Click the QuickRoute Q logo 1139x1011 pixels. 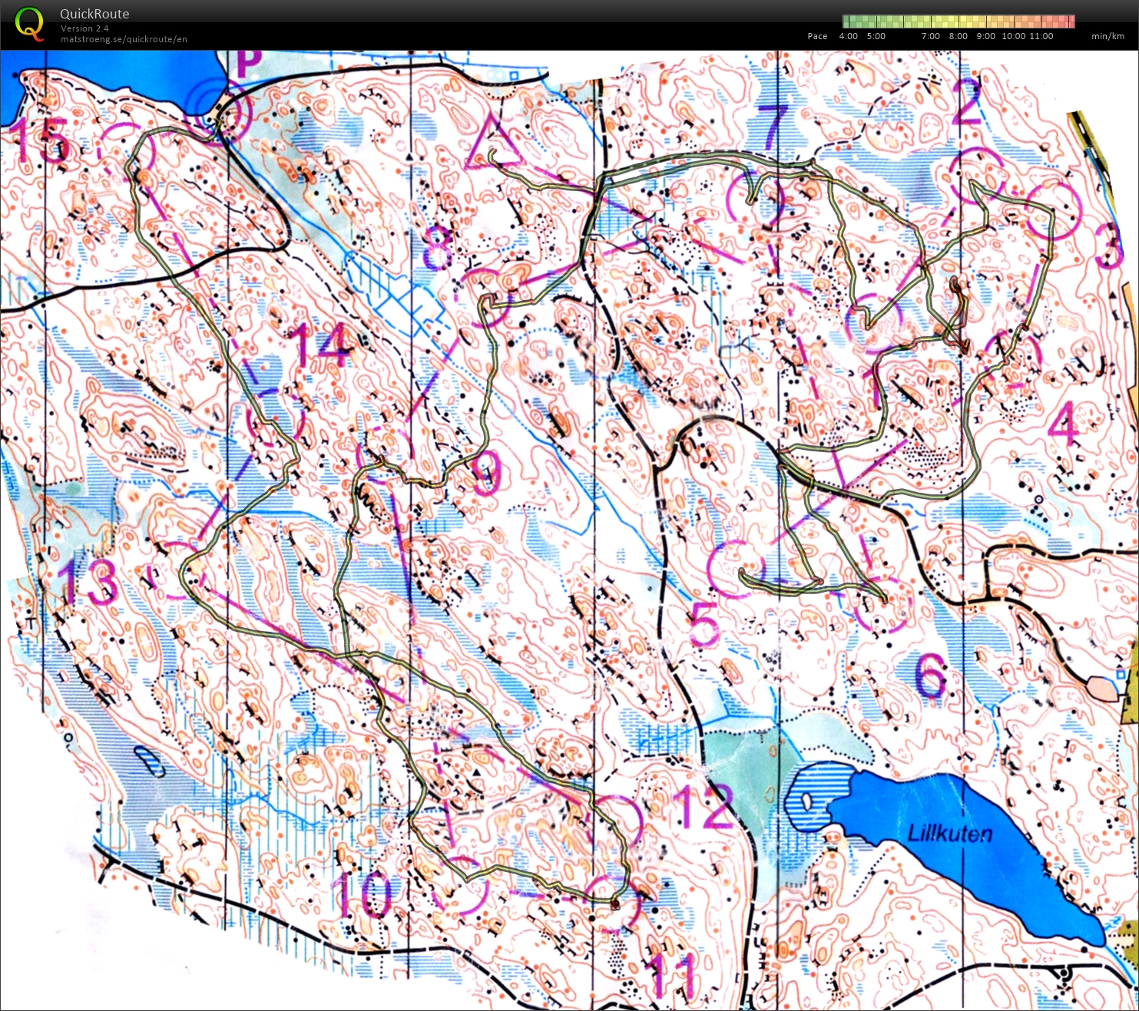pyautogui.click(x=30, y=24)
